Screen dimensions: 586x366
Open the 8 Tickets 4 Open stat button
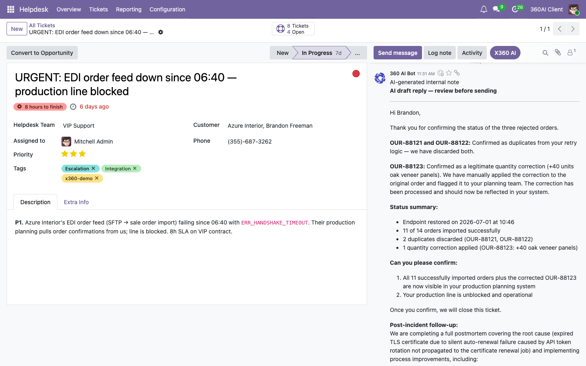click(x=293, y=29)
